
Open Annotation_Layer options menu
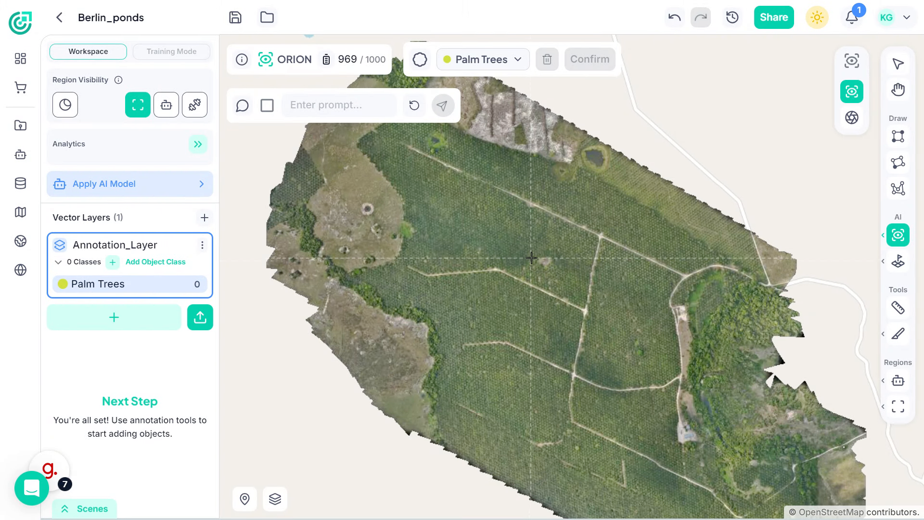pos(202,246)
